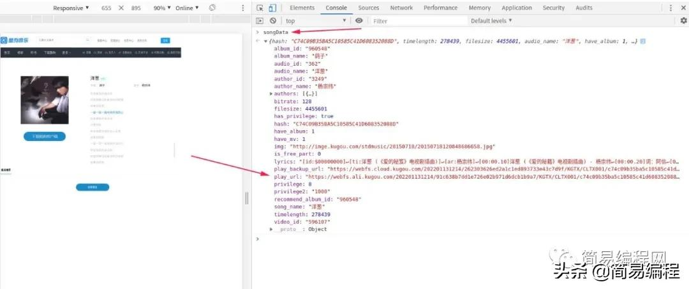
Task: Go to the Network tab
Action: pyautogui.click(x=402, y=8)
